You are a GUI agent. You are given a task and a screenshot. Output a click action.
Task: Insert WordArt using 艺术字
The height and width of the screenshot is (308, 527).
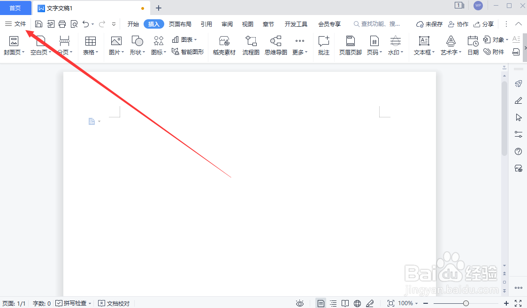449,45
